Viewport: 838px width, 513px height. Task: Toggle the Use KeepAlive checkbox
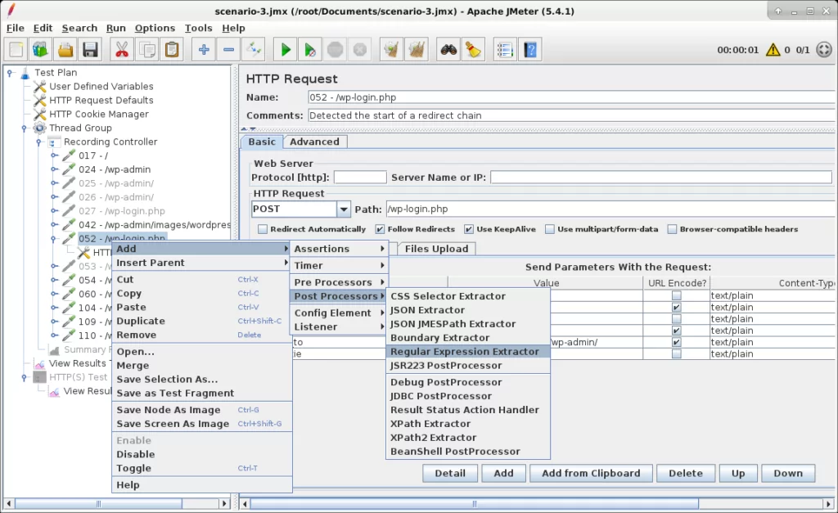pos(469,229)
